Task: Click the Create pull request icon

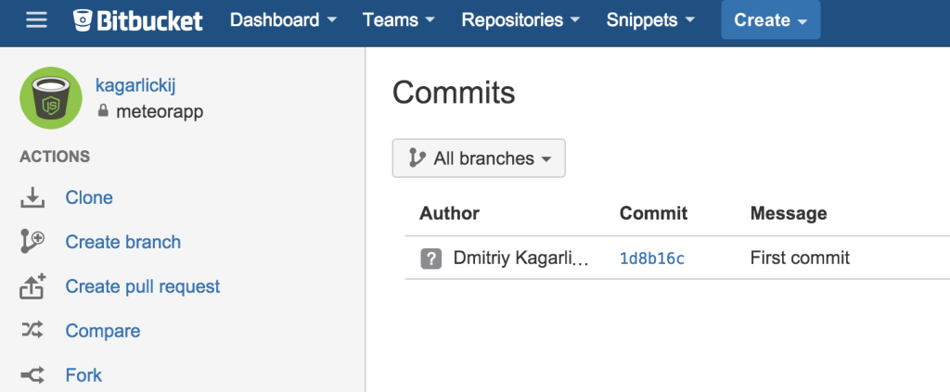Action: 32,286
